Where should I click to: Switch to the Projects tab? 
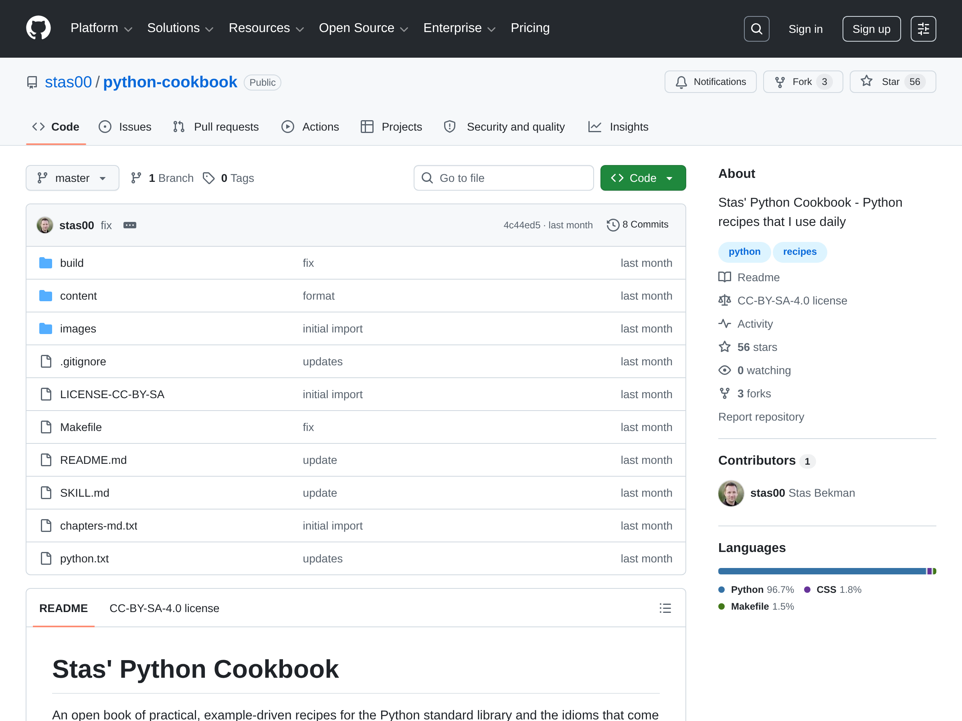click(391, 127)
